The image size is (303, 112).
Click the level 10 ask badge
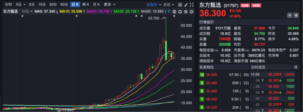coord(202,75)
